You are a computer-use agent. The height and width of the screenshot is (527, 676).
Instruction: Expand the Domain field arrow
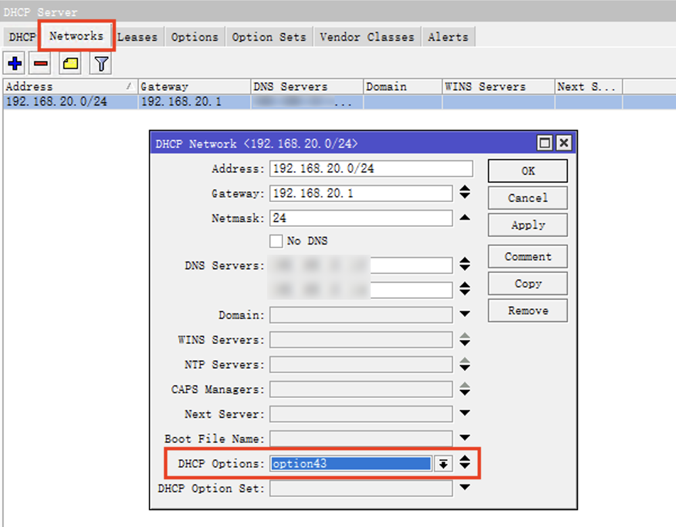(464, 314)
